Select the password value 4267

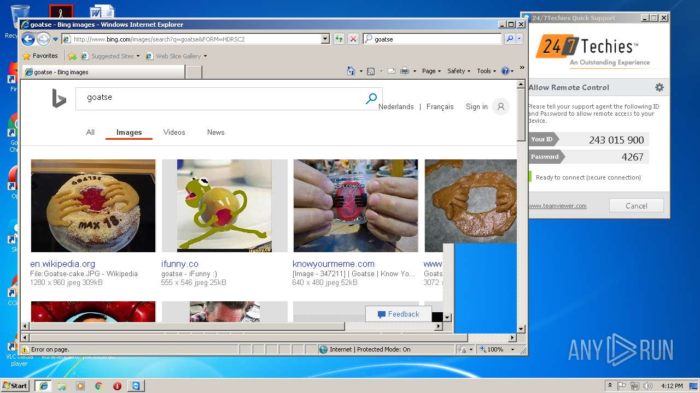(x=632, y=157)
